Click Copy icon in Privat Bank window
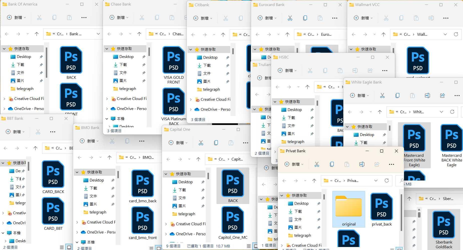Screen dimensions: 463x250 tap(332, 164)
